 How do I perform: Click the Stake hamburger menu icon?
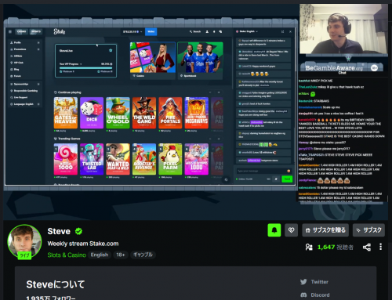(10, 31)
